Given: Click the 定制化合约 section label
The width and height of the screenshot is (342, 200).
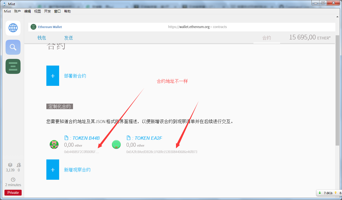Looking at the screenshot, I should 60,106.
